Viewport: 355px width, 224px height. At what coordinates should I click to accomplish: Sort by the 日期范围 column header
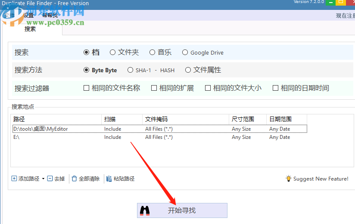(287, 119)
